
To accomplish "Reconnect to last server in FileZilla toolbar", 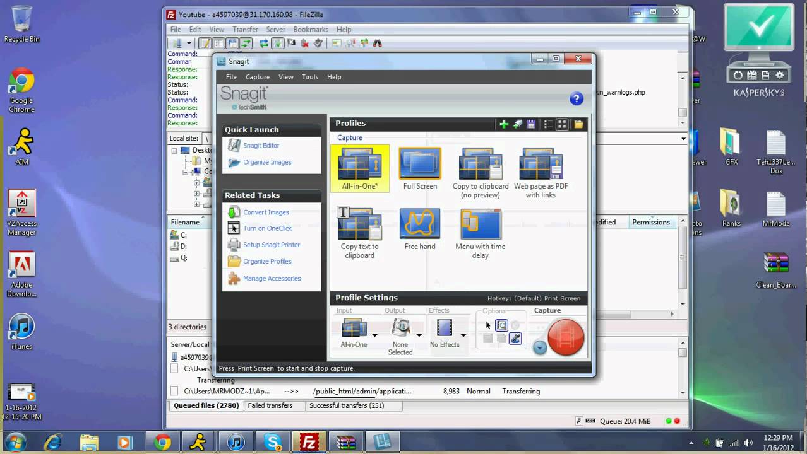I will pos(318,43).
